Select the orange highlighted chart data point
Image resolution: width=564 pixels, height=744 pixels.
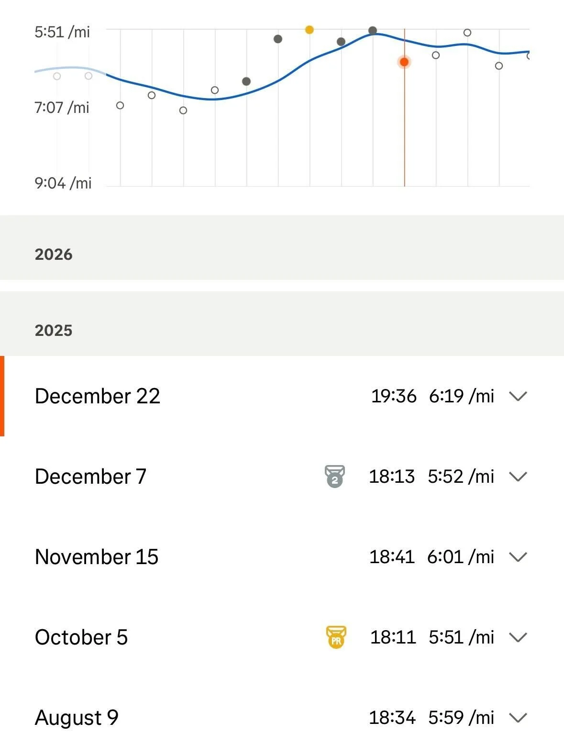tap(404, 62)
